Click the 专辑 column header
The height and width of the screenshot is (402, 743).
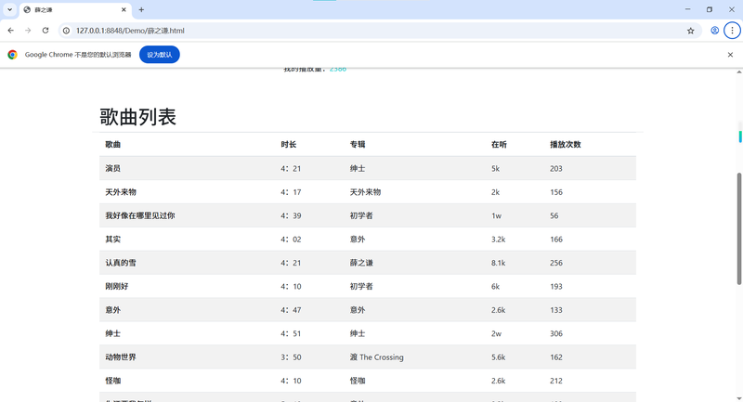(358, 145)
